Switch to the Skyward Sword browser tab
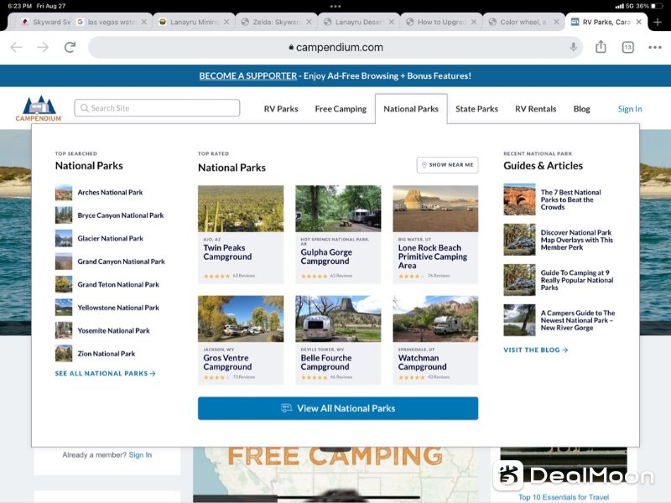Image resolution: width=671 pixels, height=503 pixels. (x=44, y=22)
